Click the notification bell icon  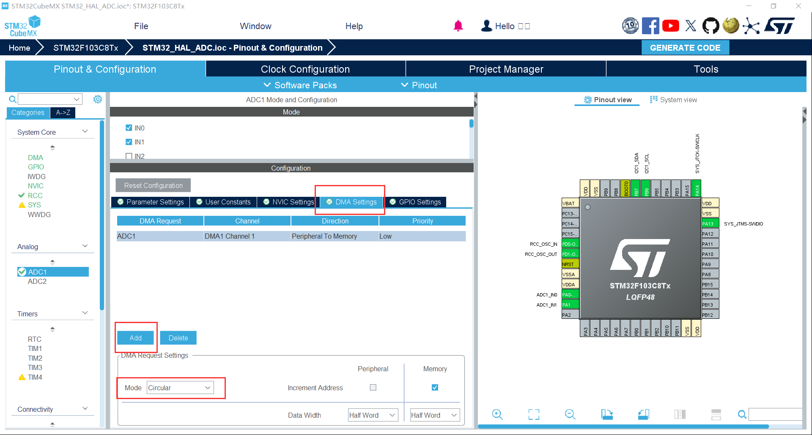coord(458,26)
